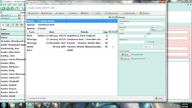The image size is (192, 108).
Task: Open Windows Start menu
Action: click(x=4, y=105)
